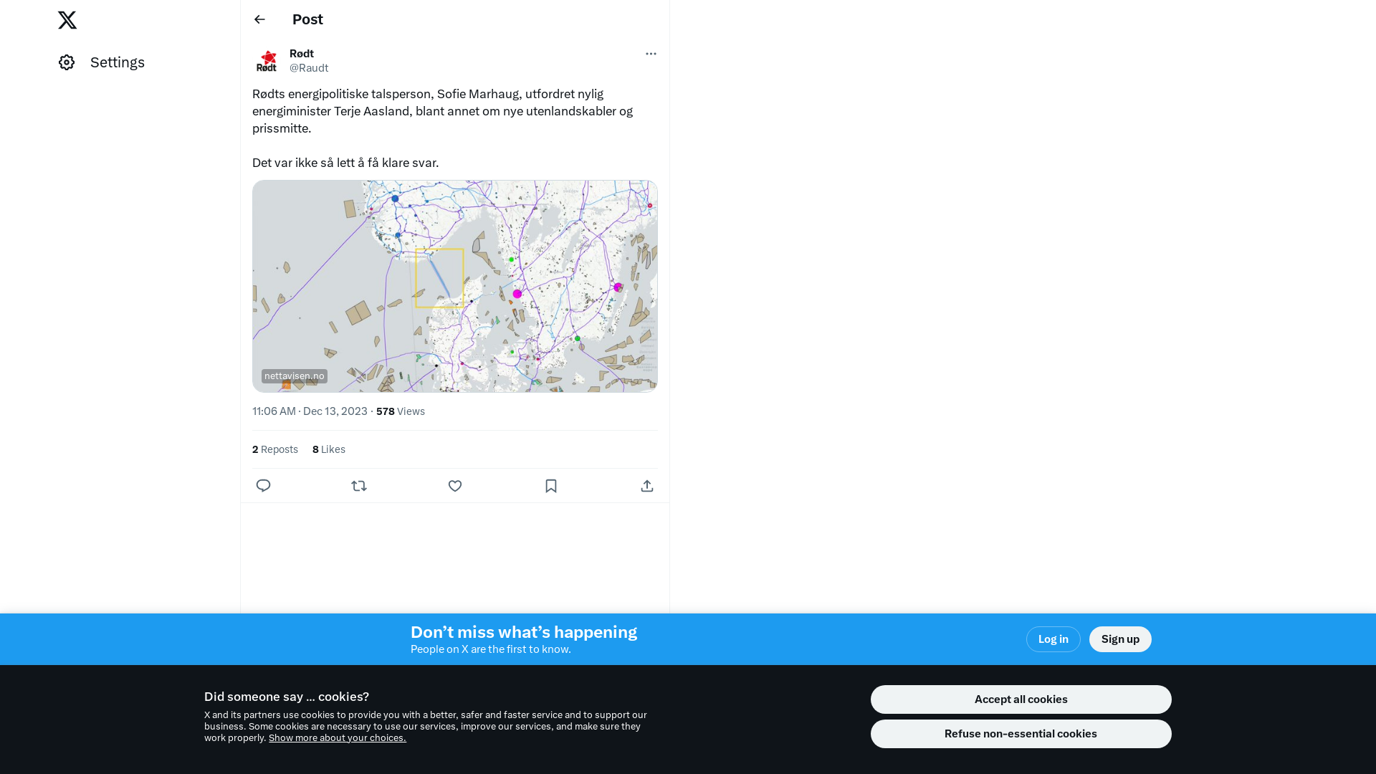This screenshot has width=1376, height=774.
Task: Open the Rødt profile avatar
Action: [267, 61]
